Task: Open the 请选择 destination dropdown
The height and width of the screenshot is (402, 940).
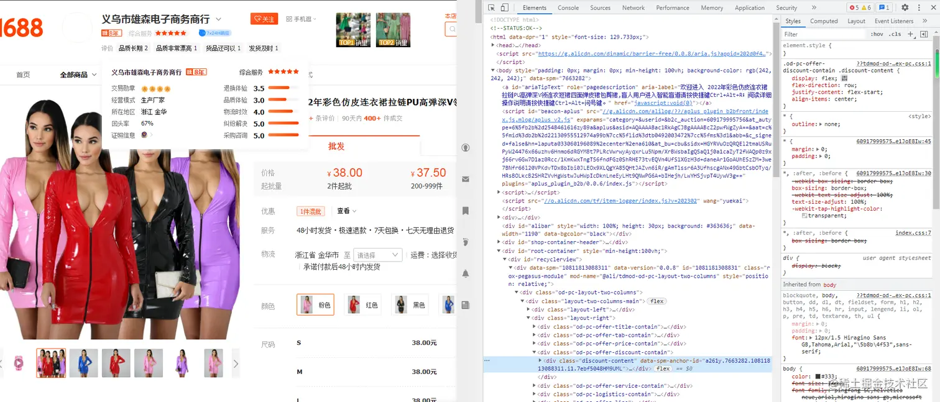Action: (x=378, y=255)
